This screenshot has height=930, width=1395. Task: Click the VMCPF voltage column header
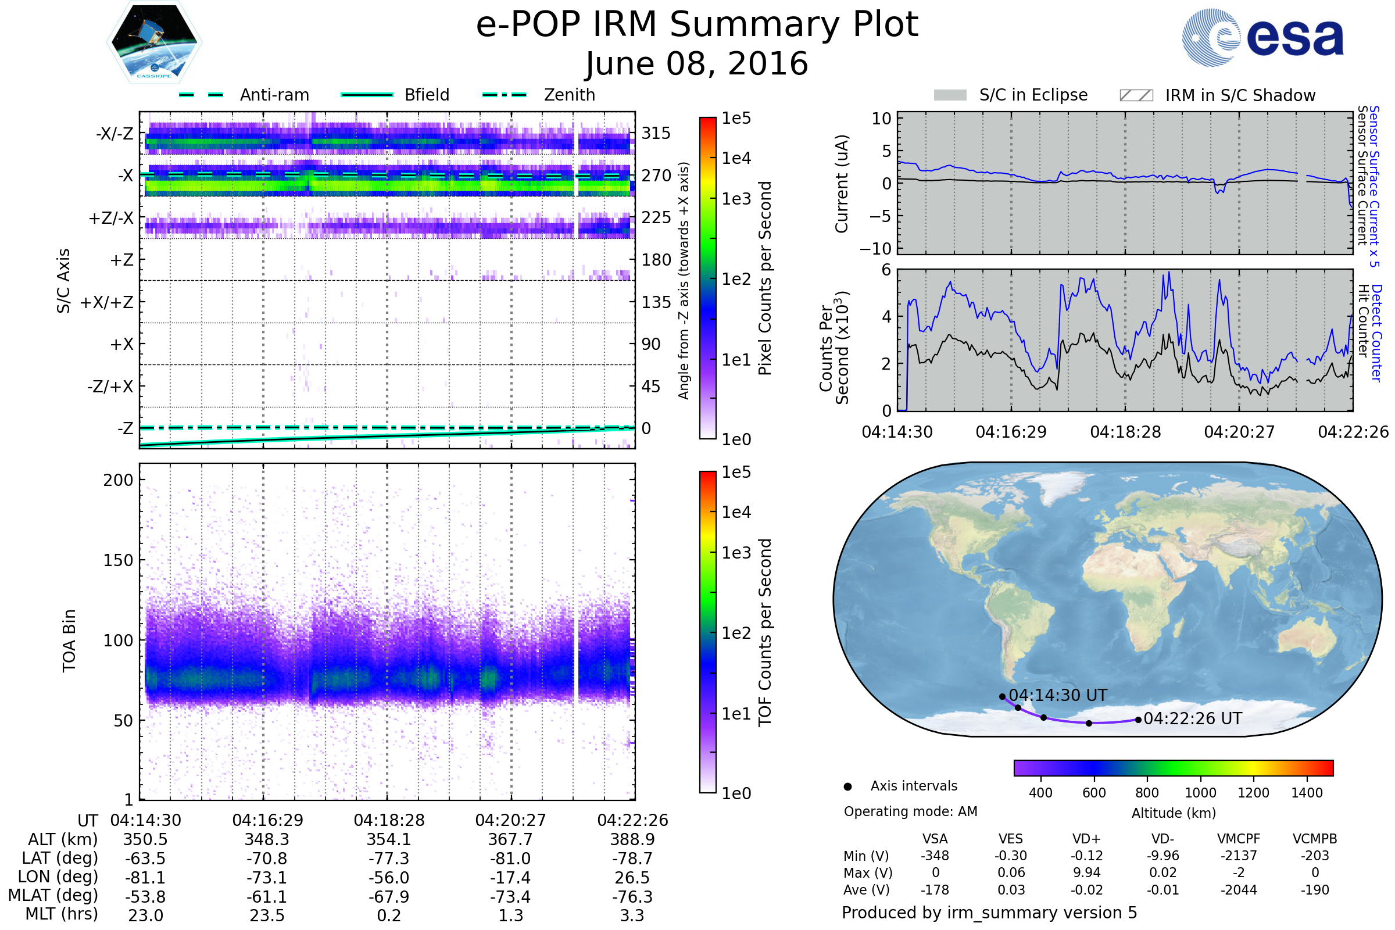tap(1239, 839)
